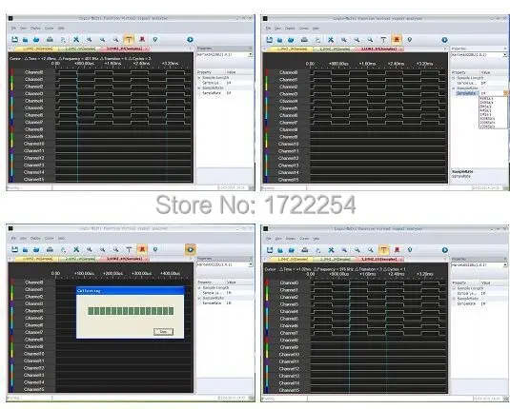The height and width of the screenshot is (409, 510).
Task: Click the crossed-tools settings icon in top-left window
Action: coord(76,39)
